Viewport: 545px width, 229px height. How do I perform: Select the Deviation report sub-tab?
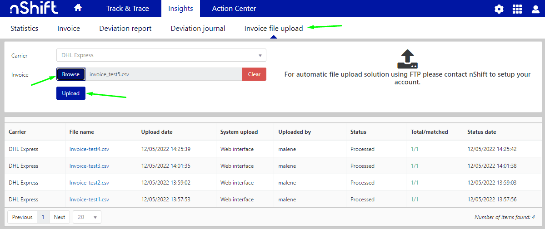pyautogui.click(x=125, y=29)
